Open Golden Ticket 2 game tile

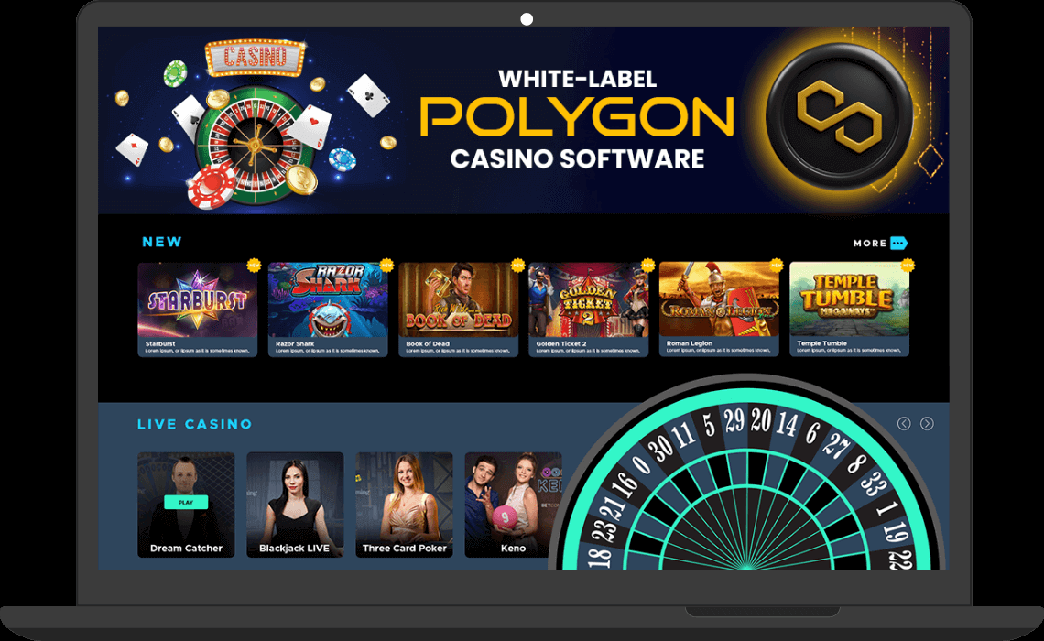(x=588, y=310)
